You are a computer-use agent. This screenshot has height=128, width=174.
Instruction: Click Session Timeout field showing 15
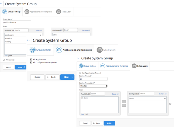[93, 79]
